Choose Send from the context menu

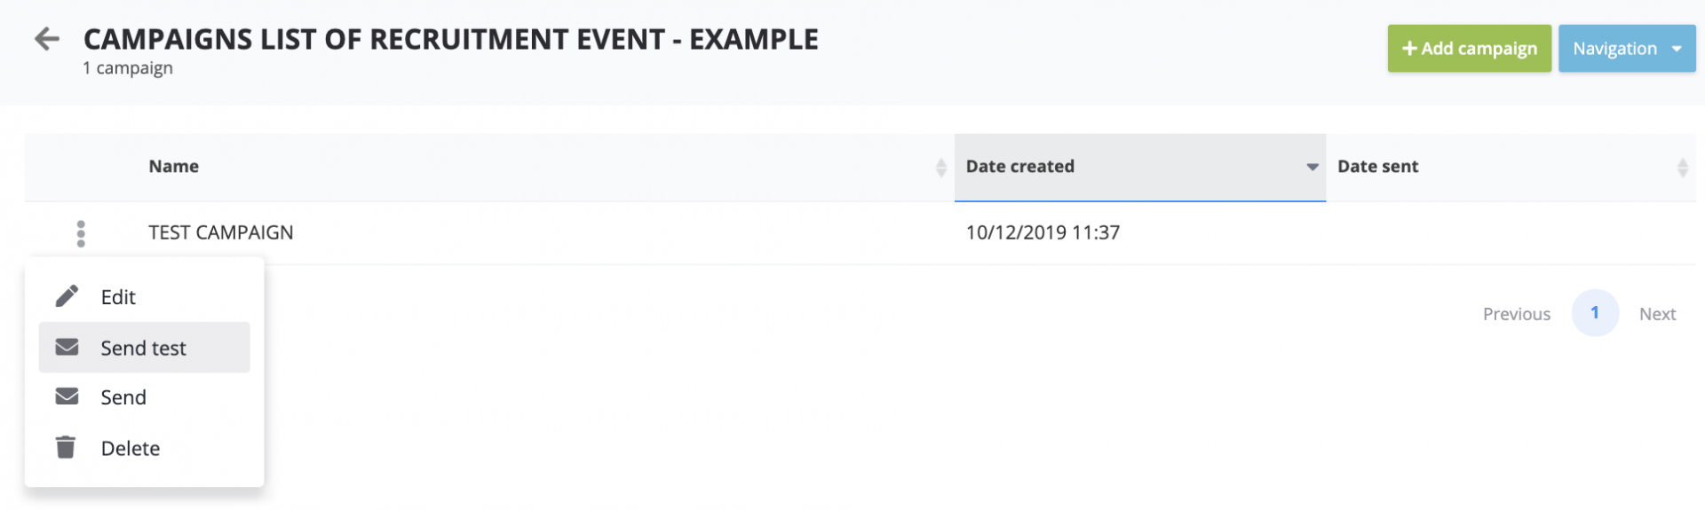click(x=123, y=397)
